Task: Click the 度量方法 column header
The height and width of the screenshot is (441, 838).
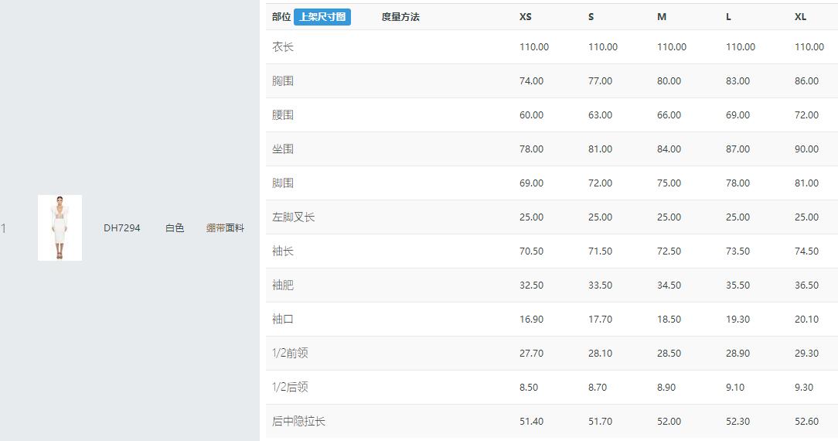Action: point(400,16)
